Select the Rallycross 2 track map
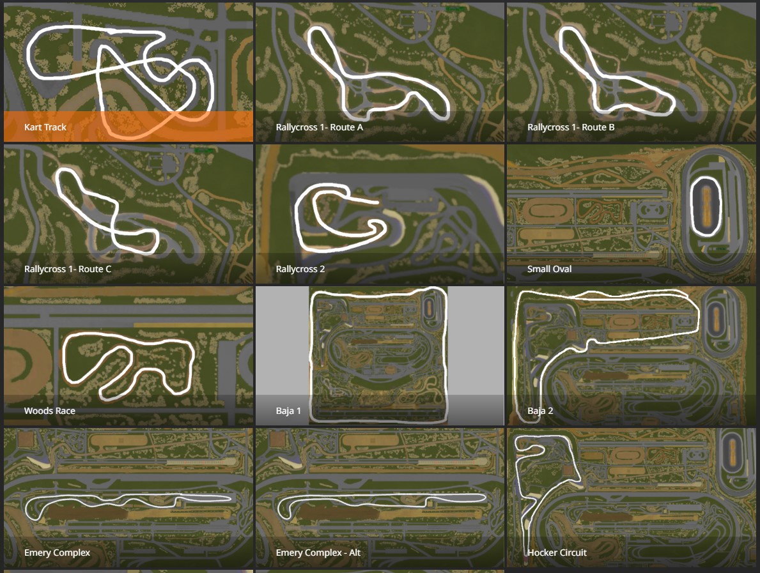Image resolution: width=760 pixels, height=573 pixels. pyautogui.click(x=380, y=214)
